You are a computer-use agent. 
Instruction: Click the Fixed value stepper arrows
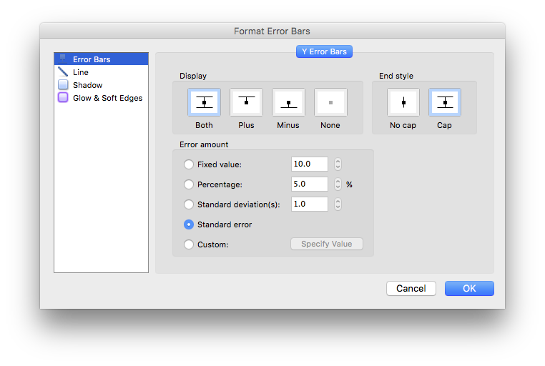(x=338, y=164)
